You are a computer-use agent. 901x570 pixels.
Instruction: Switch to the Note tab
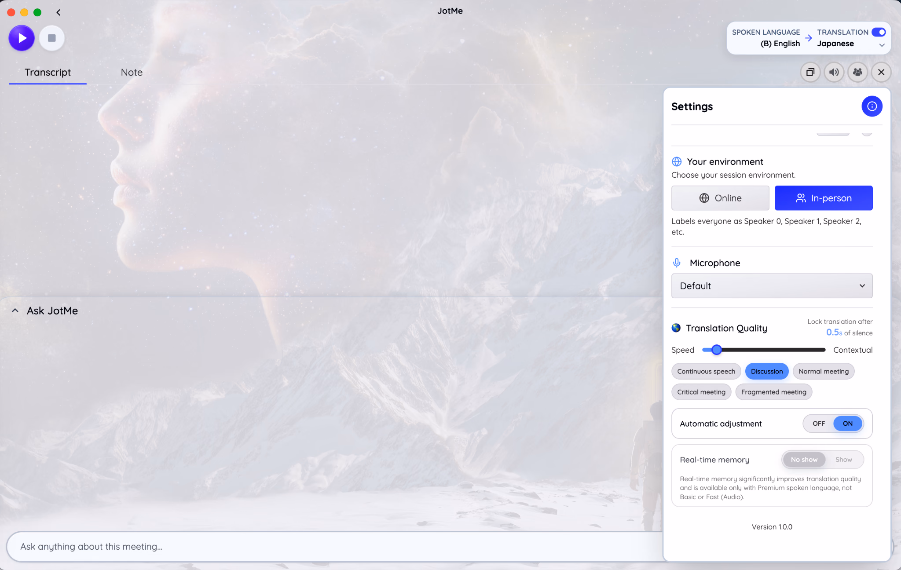[x=132, y=72]
